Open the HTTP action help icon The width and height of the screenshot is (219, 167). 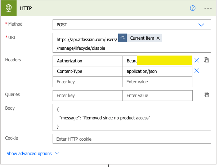pos(193,8)
